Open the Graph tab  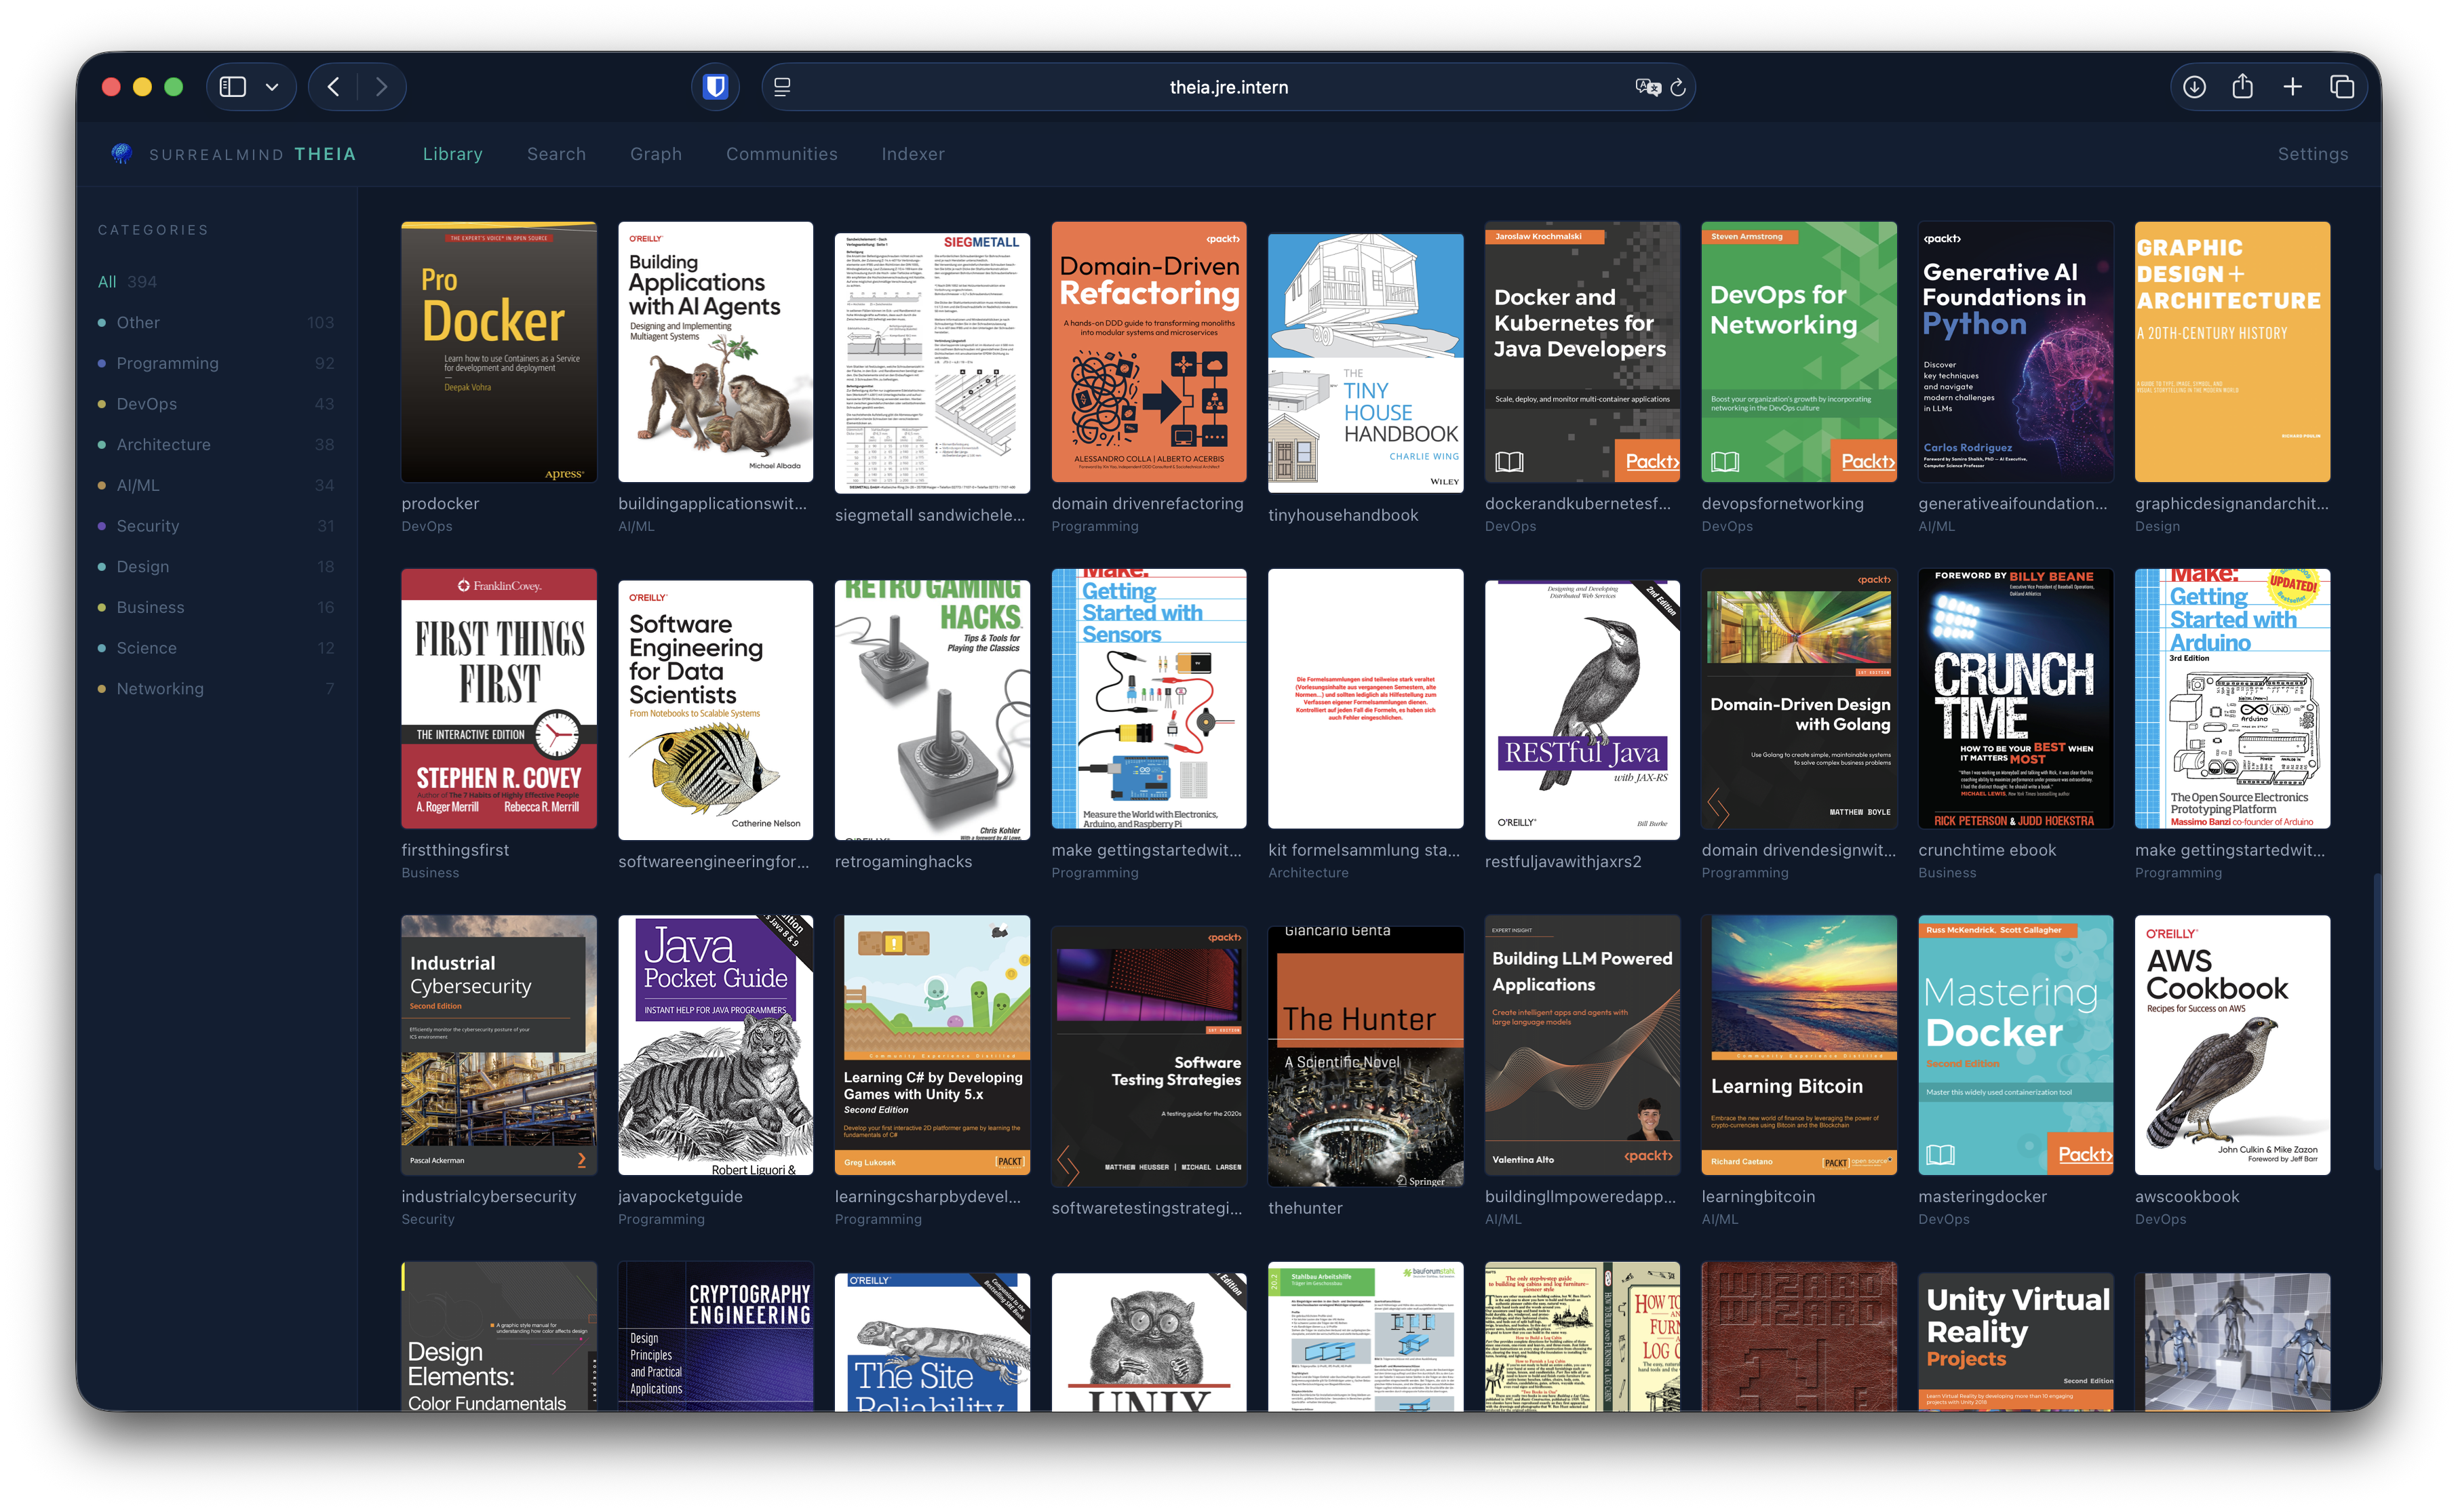pyautogui.click(x=655, y=154)
